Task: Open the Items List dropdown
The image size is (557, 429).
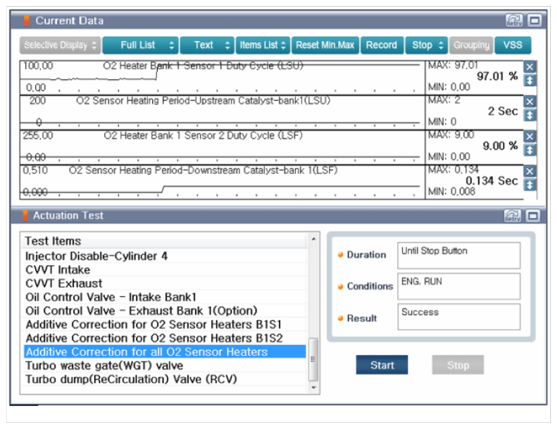Action: coord(263,45)
